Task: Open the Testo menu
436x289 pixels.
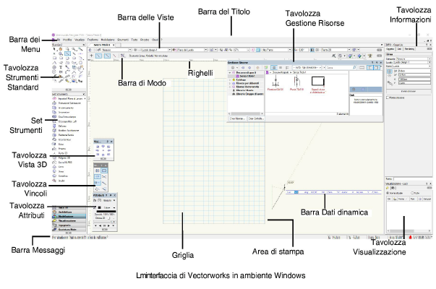Action: coord(134,40)
